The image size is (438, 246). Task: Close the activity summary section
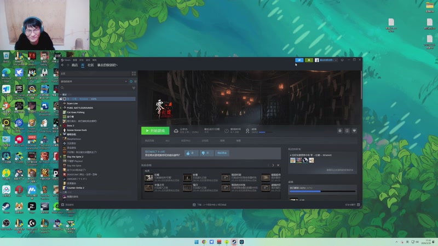[278, 165]
